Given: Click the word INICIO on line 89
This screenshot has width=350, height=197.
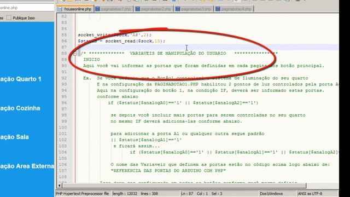Looking at the screenshot, I should tap(91, 60).
